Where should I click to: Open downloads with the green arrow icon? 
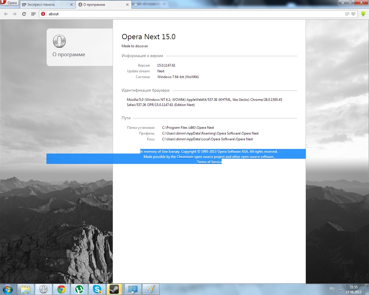363,14
